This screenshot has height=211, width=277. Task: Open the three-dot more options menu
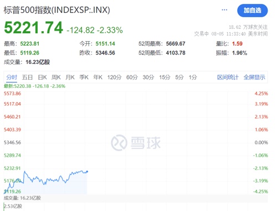[224, 10]
